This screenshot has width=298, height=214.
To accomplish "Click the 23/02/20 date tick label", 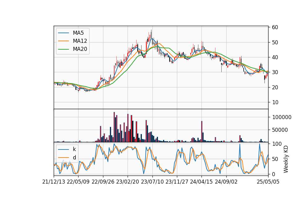I will [128, 182].
